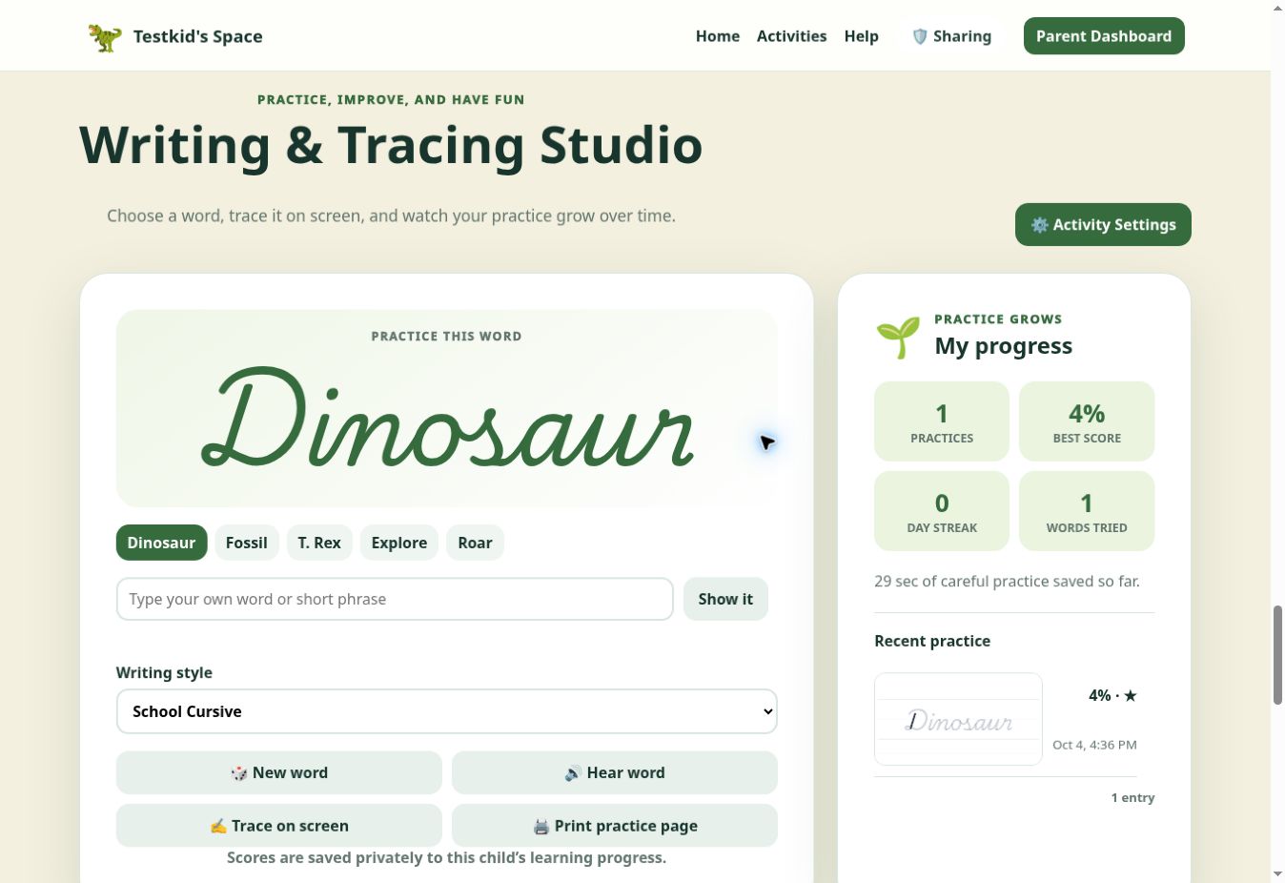This screenshot has width=1285, height=883.
Task: Click the Day Streak tile
Action: coord(942,511)
